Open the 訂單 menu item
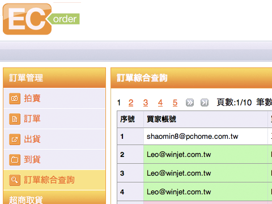 (x=54, y=119)
